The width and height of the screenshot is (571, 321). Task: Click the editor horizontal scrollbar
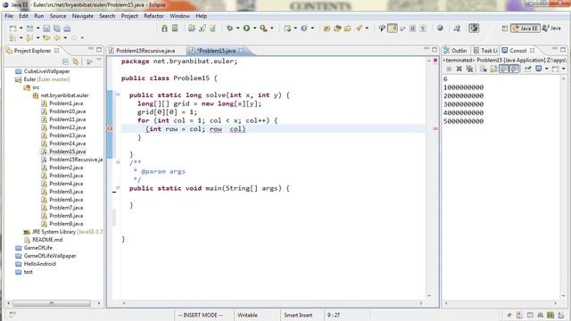(x=272, y=303)
